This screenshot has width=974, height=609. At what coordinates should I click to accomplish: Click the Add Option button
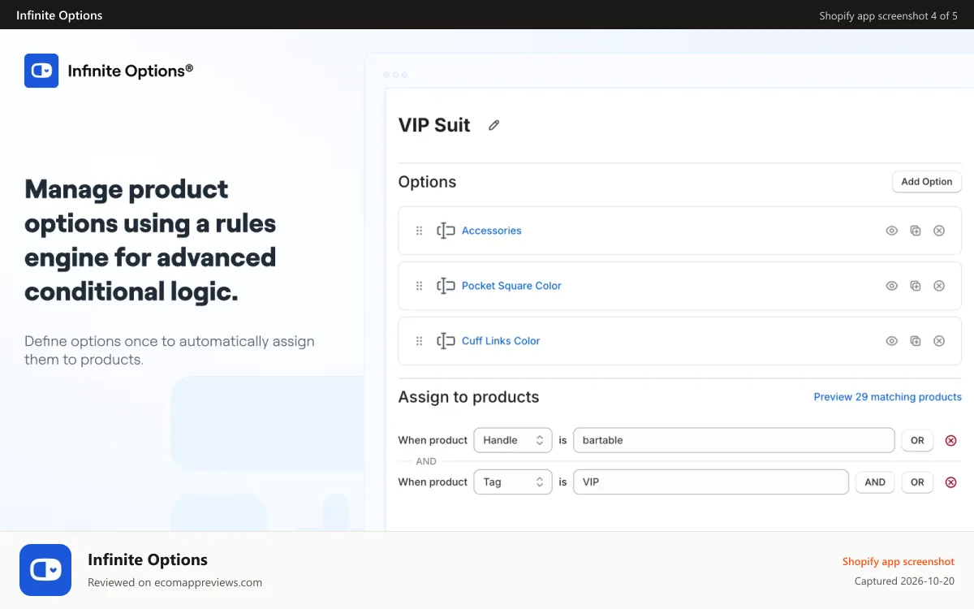927,182
